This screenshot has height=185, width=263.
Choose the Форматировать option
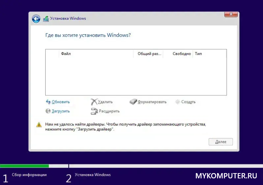pos(152,102)
